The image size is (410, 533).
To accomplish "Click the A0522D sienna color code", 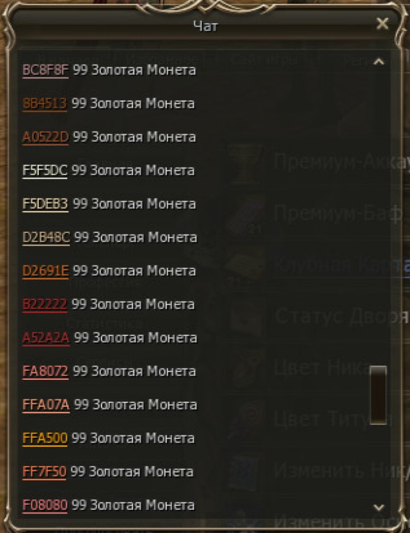I will click(45, 137).
